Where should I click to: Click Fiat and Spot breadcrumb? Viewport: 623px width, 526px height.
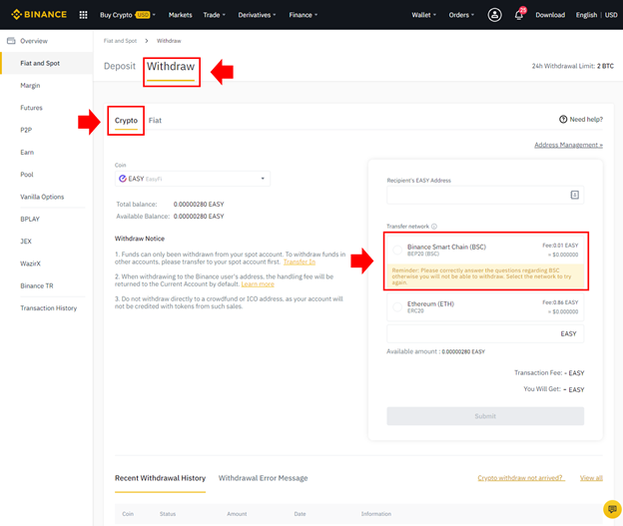coord(120,41)
